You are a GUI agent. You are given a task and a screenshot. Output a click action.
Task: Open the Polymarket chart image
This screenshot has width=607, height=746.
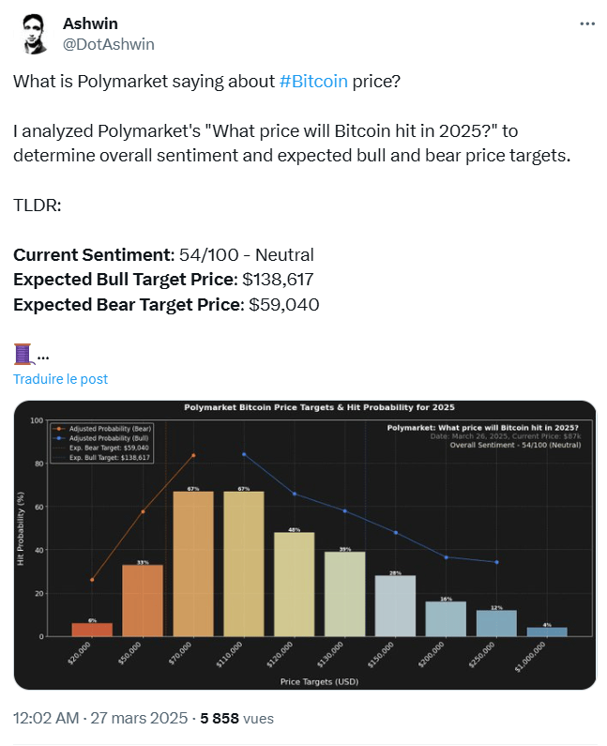[x=304, y=545]
